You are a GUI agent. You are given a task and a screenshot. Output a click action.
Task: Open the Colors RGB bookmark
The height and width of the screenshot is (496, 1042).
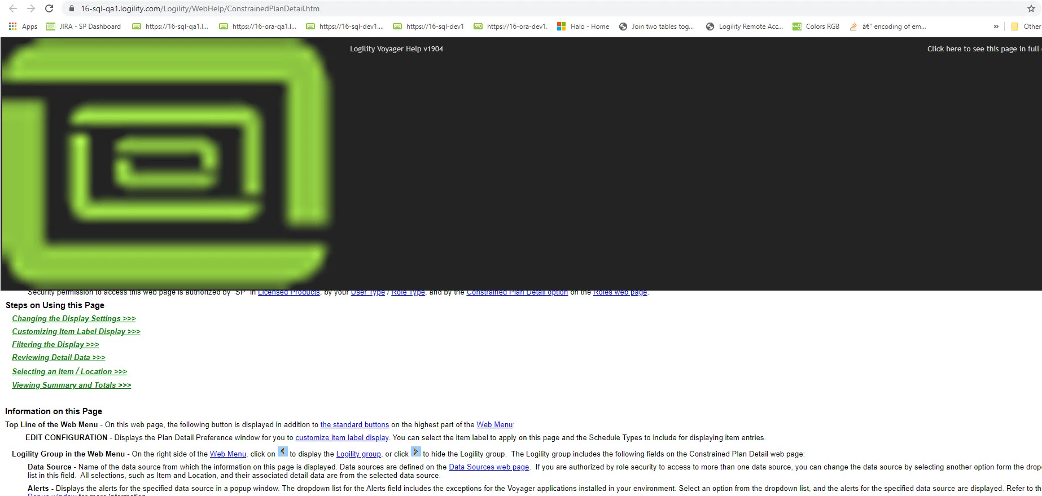pyautogui.click(x=816, y=27)
